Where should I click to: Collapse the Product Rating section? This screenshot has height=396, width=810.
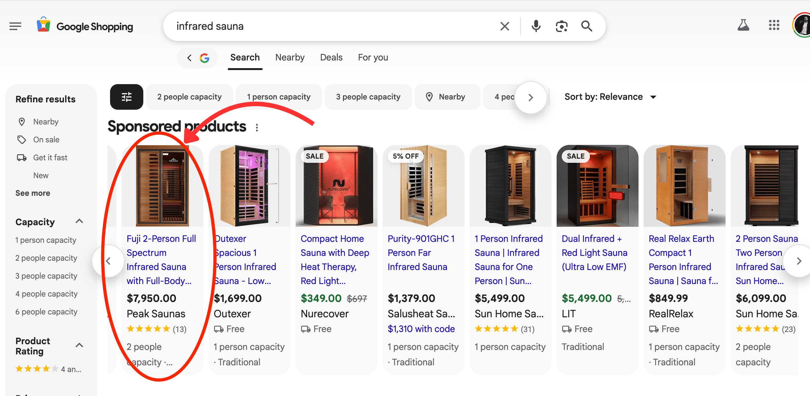(79, 345)
